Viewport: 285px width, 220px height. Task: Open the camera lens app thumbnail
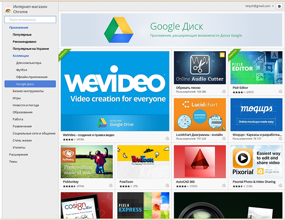[228, 205]
